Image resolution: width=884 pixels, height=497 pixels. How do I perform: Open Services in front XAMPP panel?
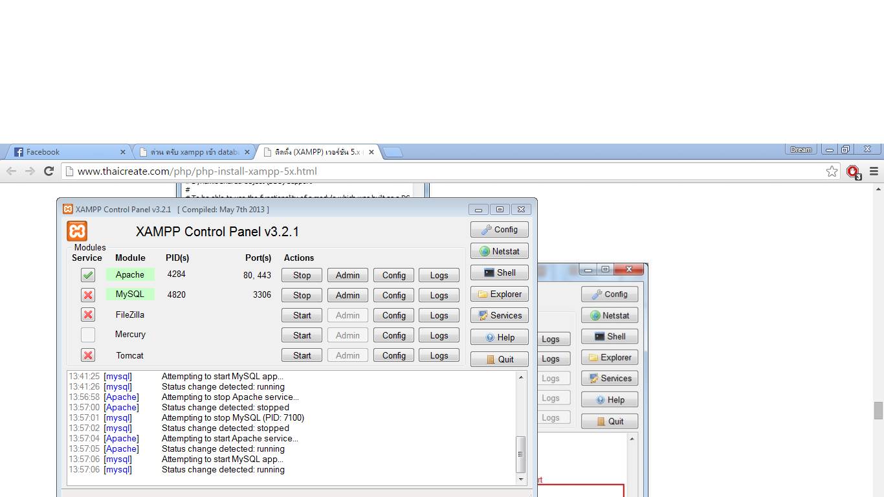pos(500,315)
